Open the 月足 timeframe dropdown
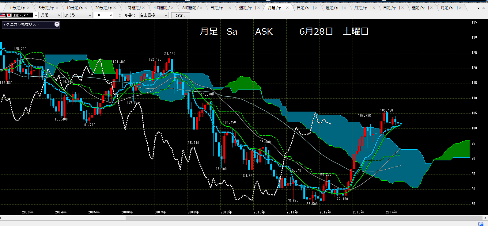Screen dimensions: 488x226 pos(51,15)
